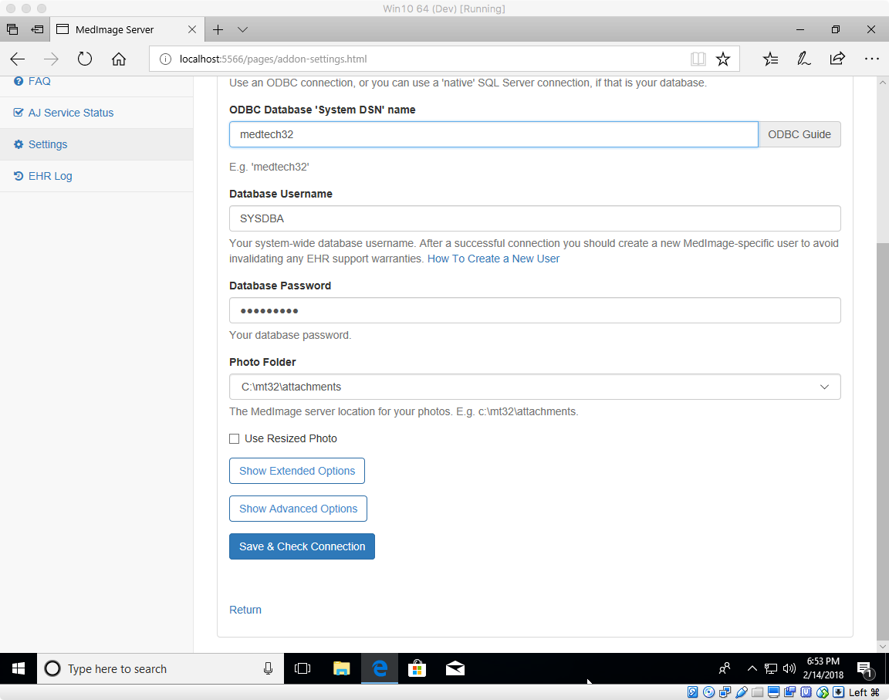889x700 pixels.
Task: Open File Explorer from taskbar
Action: pos(341,669)
